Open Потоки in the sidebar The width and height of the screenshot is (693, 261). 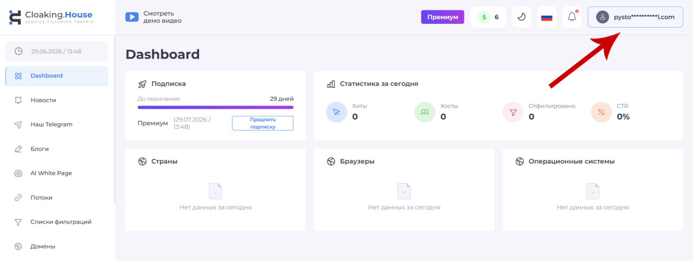(x=57, y=198)
